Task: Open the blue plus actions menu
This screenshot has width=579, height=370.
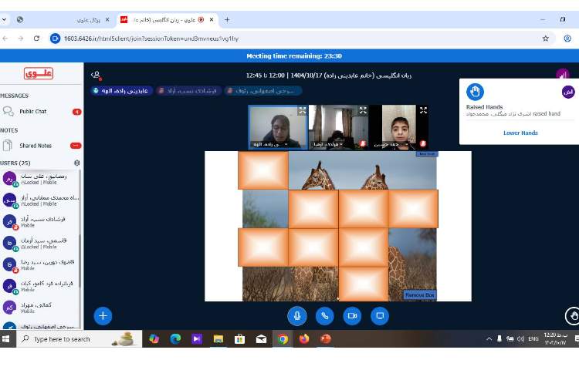Action: (x=103, y=315)
